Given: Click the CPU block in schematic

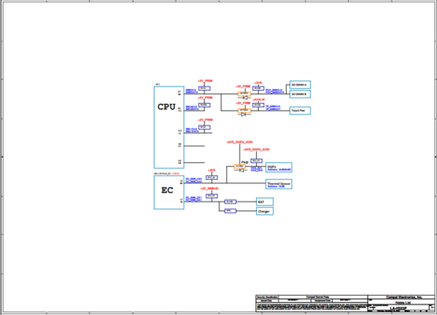Looking at the screenshot, I should click(x=169, y=127).
